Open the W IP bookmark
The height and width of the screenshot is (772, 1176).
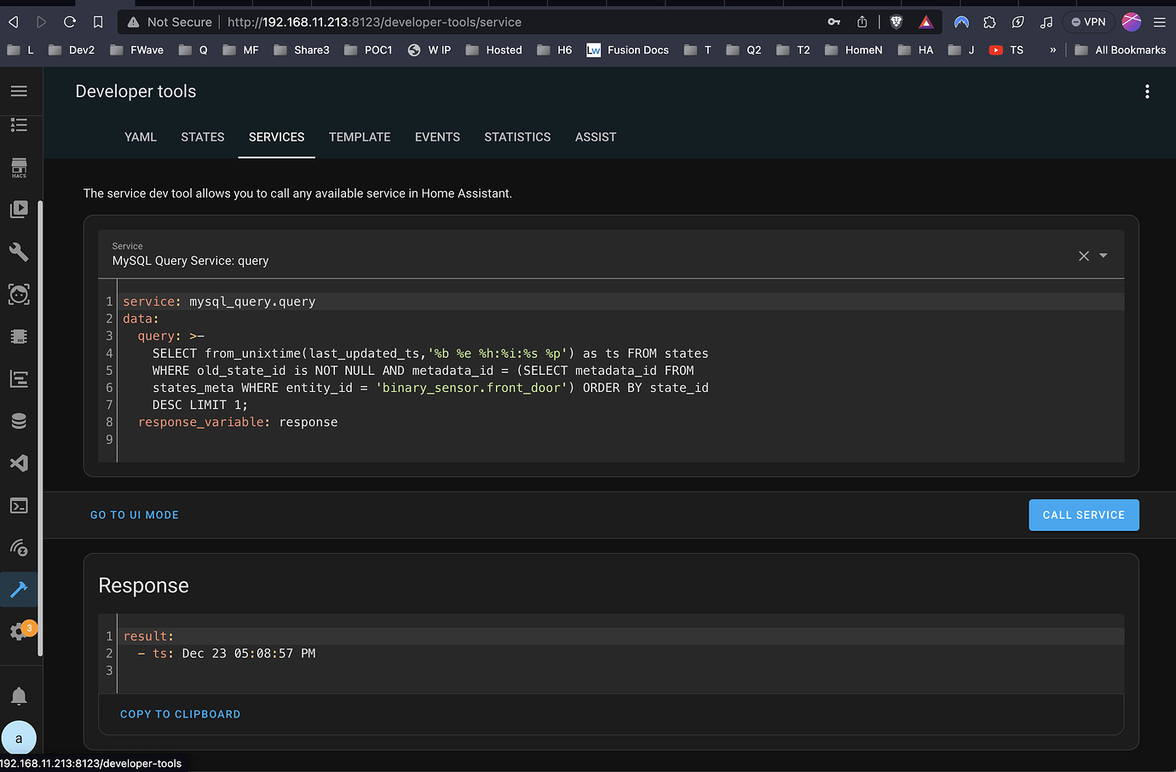pos(429,50)
